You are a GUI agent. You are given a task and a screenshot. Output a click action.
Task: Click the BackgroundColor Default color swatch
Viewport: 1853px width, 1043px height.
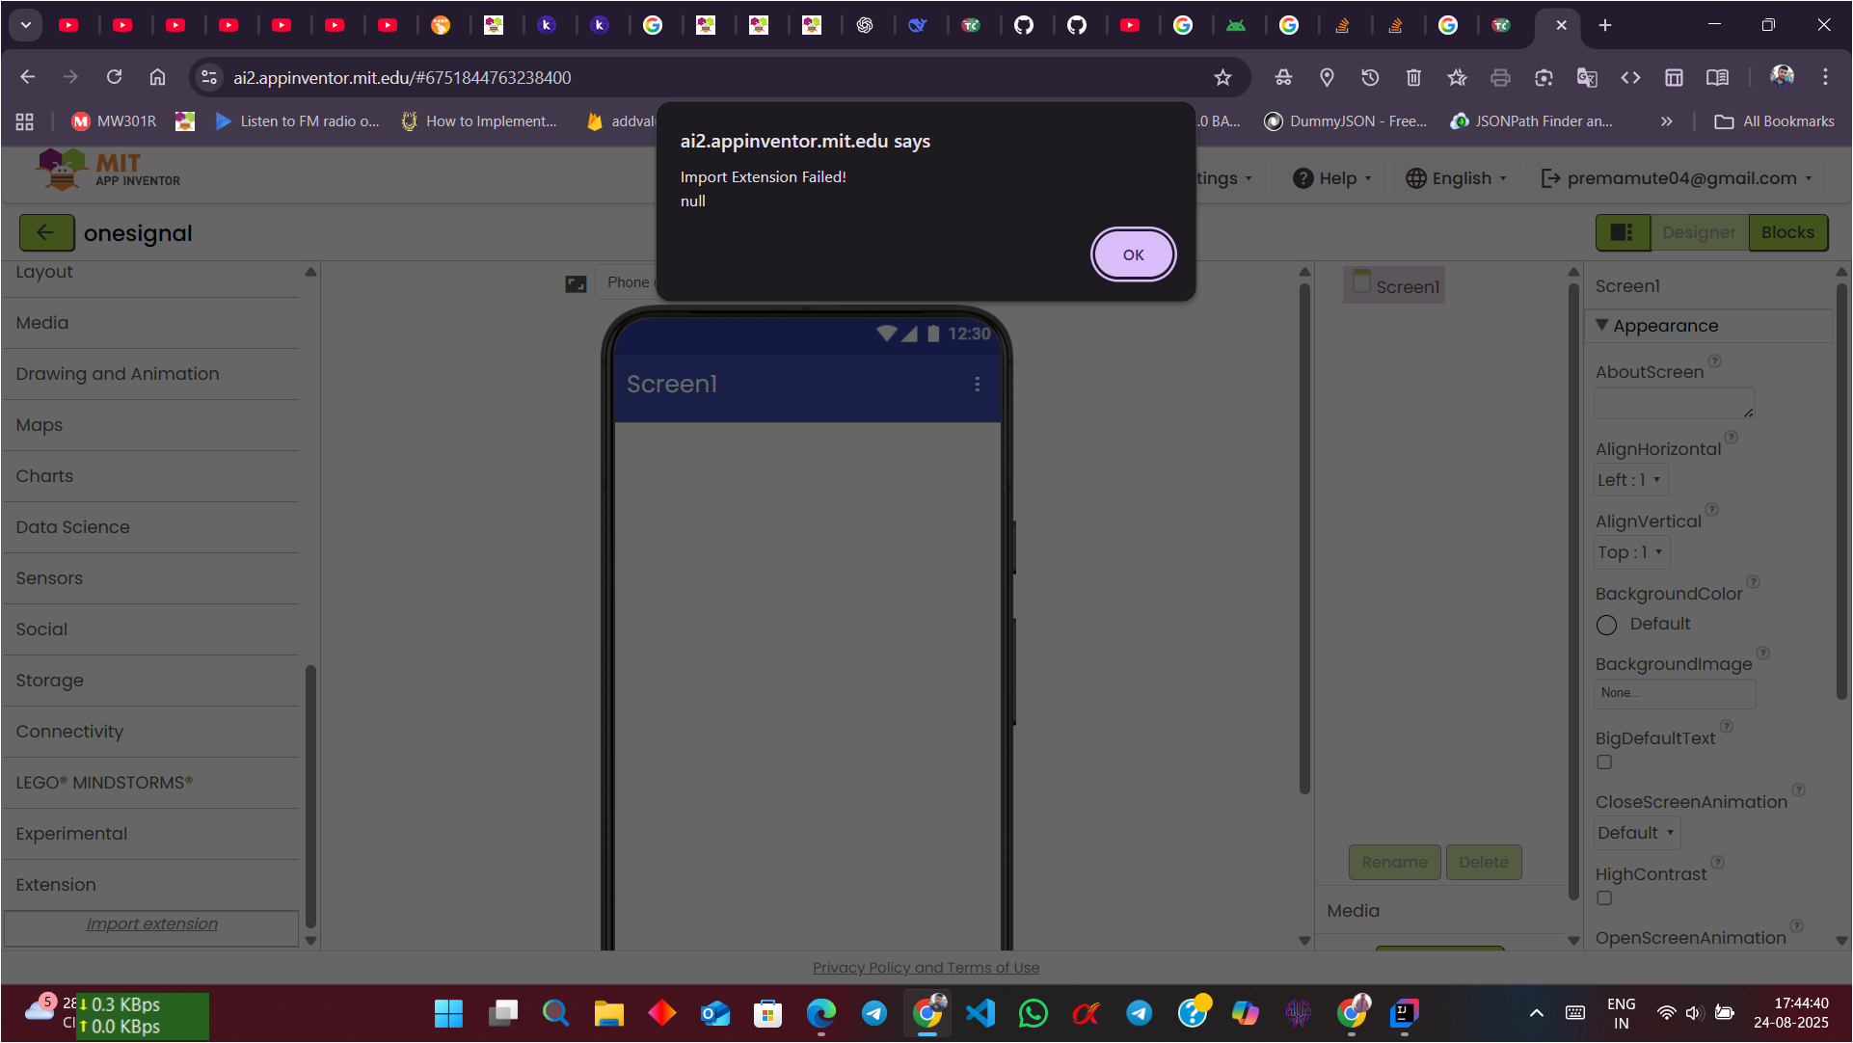pyautogui.click(x=1606, y=625)
